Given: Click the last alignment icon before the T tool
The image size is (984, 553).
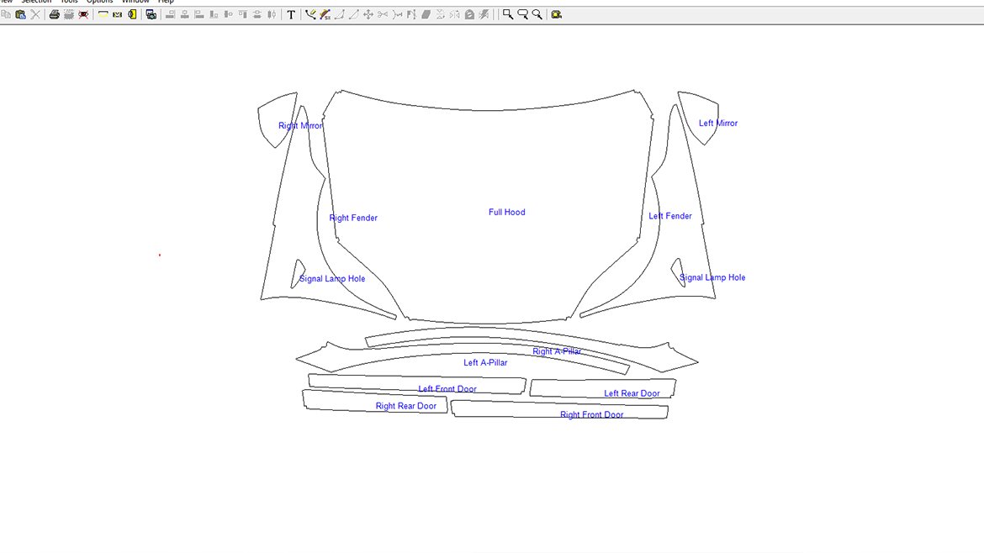Looking at the screenshot, I should pyautogui.click(x=272, y=14).
